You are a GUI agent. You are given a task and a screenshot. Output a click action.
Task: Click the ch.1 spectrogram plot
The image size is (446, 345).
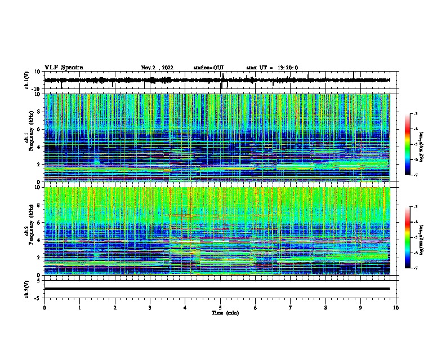[217, 138]
